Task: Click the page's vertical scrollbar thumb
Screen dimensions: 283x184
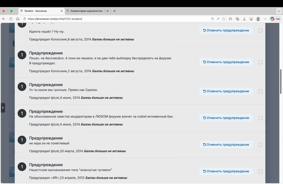Action: [281, 81]
